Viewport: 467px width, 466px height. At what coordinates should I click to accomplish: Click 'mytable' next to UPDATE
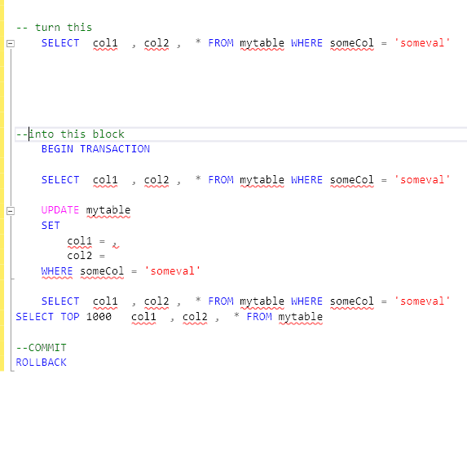pyautogui.click(x=108, y=210)
